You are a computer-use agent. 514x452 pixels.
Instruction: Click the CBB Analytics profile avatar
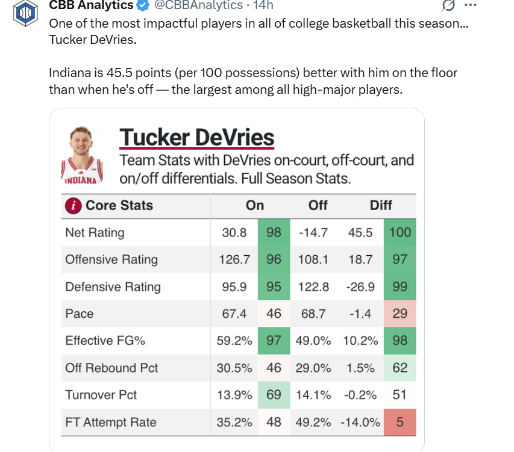point(25,12)
